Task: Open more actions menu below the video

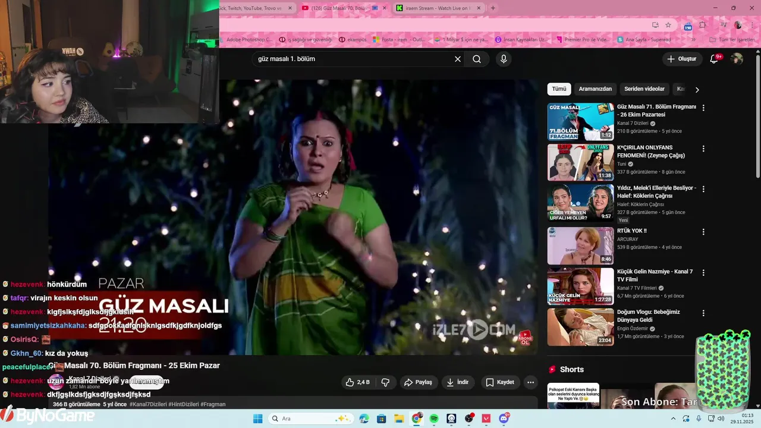Action: pyautogui.click(x=531, y=382)
